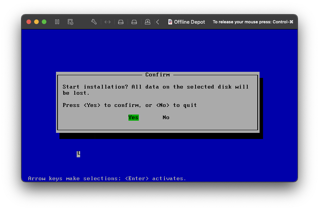319x210 pixels.
Task: Minimize the virtual machine window
Action: tap(36, 22)
